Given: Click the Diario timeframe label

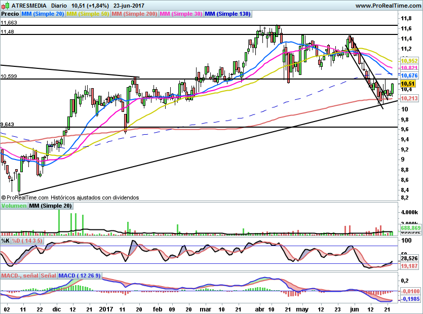Looking at the screenshot, I should click(x=59, y=6).
